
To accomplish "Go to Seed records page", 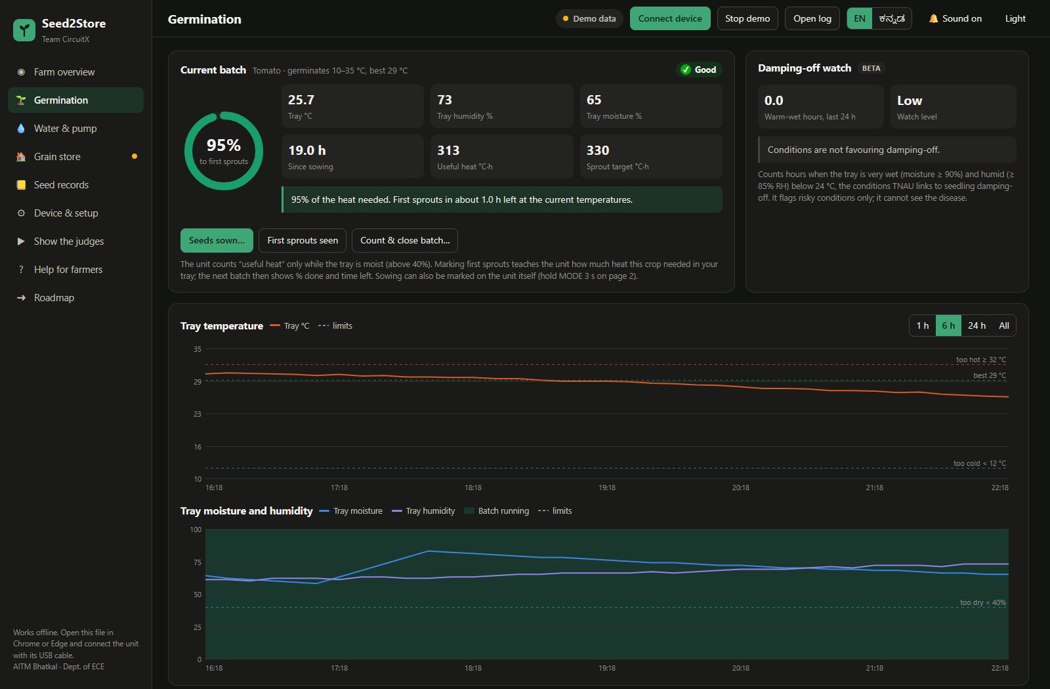I will pos(75,185).
